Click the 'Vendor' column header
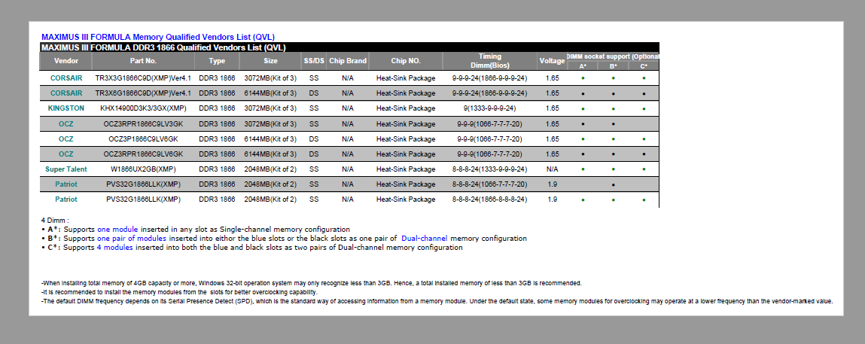The height and width of the screenshot is (344, 865). point(65,61)
